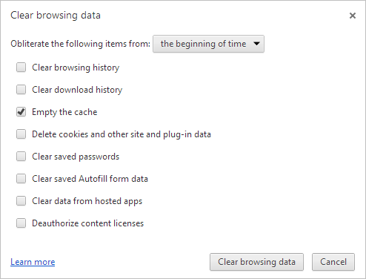Click the 'Deauthorize content licenses' label text

click(x=88, y=223)
